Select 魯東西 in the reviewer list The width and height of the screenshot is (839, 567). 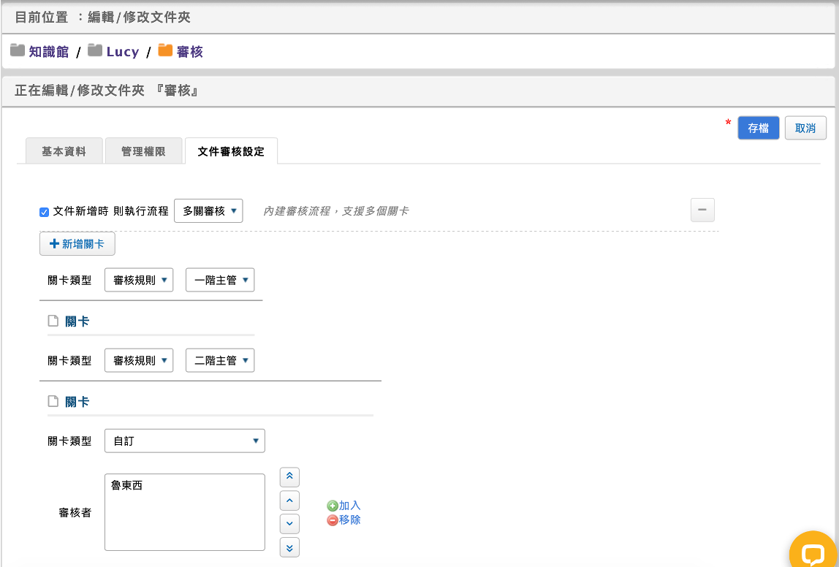coord(127,484)
